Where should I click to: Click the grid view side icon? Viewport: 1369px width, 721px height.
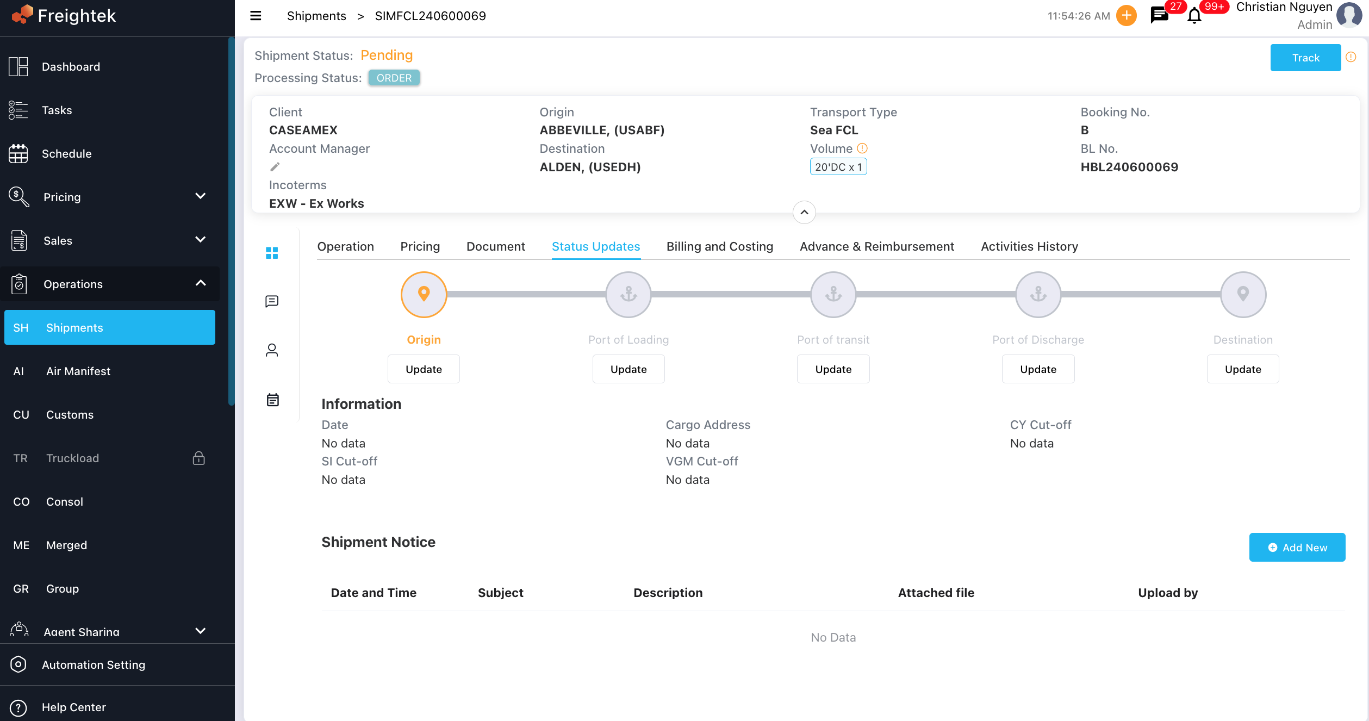click(272, 253)
